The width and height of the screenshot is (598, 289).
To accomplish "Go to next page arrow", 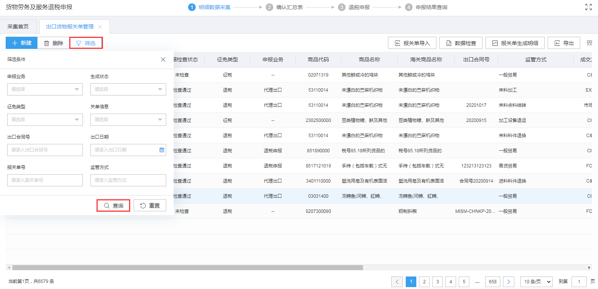I will point(508,282).
